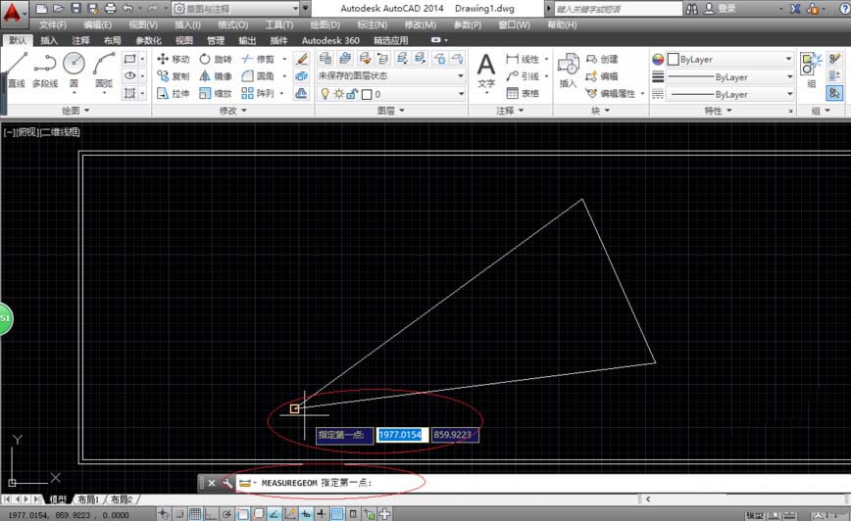This screenshot has height=521, width=851.
Task: Click the Plot/Print icon in quick access toolbar
Action: (x=110, y=8)
